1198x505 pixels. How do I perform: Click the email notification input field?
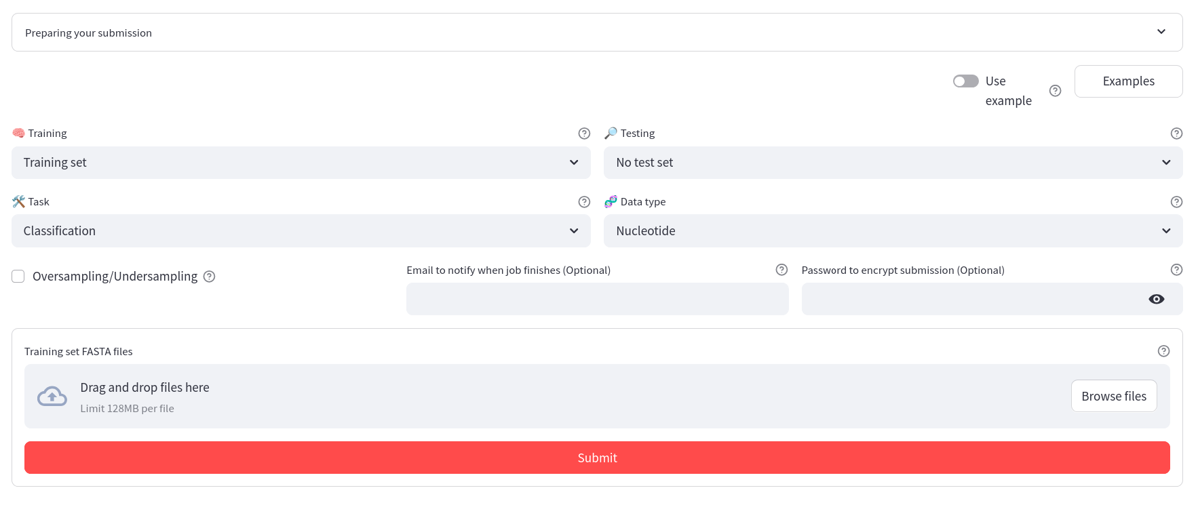pos(597,299)
